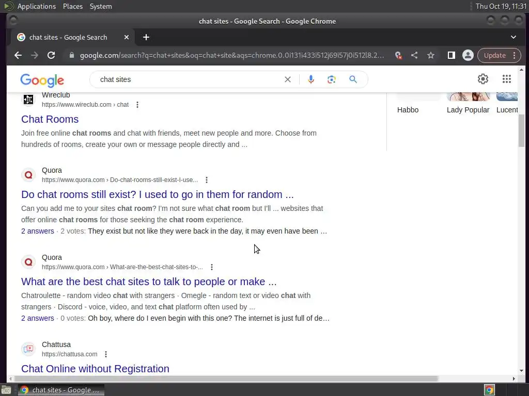529x396 pixels.
Task: Open Google quick settings gear
Action: pyautogui.click(x=483, y=79)
